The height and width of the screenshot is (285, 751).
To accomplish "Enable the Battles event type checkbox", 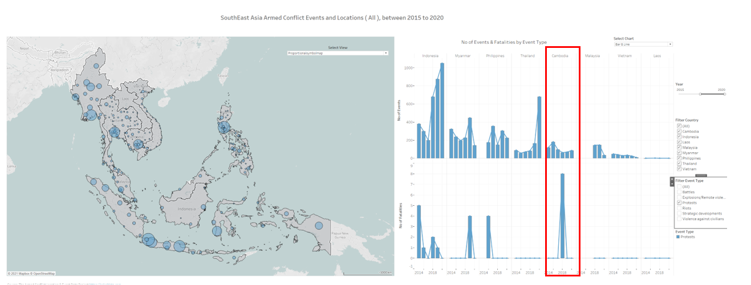I will [679, 192].
